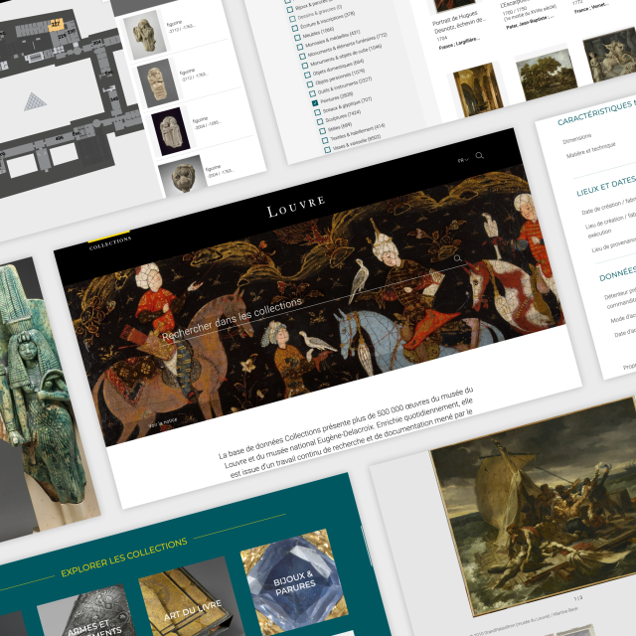Tick the 'Objets personnels' checkbox
This screenshot has height=636, width=636.
(x=310, y=84)
